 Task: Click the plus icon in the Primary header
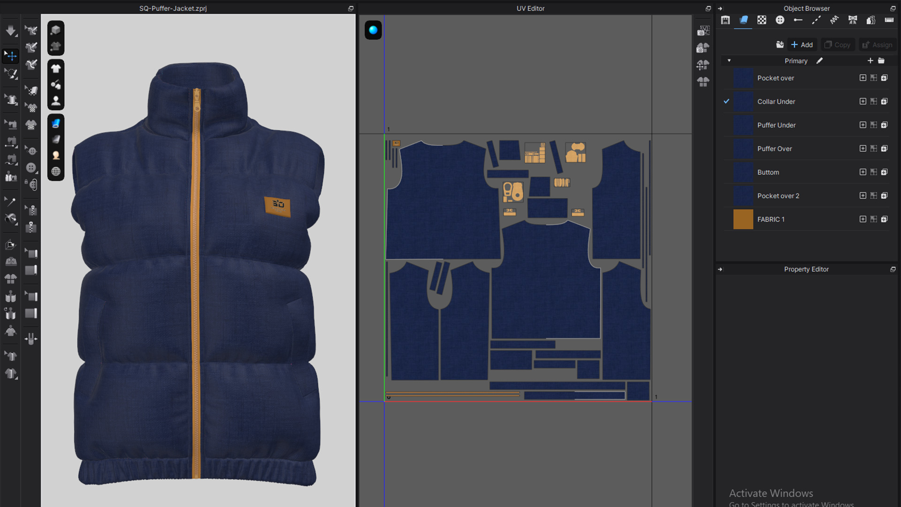coord(870,61)
